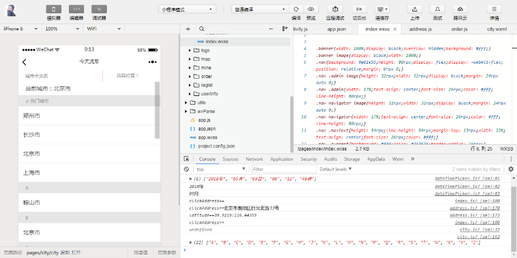Click the console Filter input field

pyautogui.click(x=283, y=169)
